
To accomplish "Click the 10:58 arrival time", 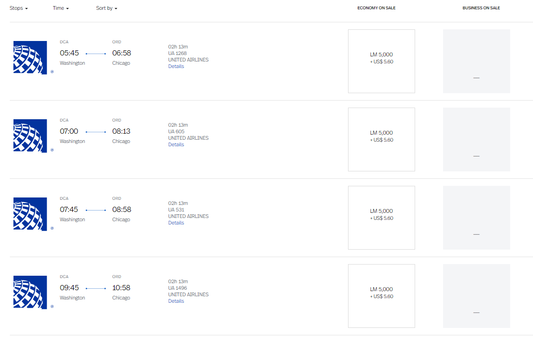I will click(x=121, y=288).
